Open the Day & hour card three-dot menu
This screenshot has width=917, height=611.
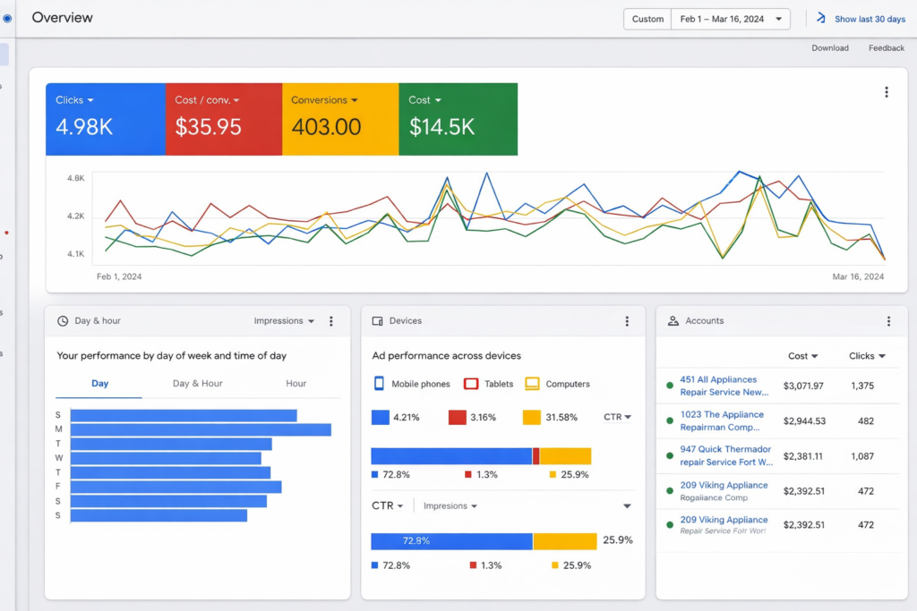pyautogui.click(x=331, y=321)
